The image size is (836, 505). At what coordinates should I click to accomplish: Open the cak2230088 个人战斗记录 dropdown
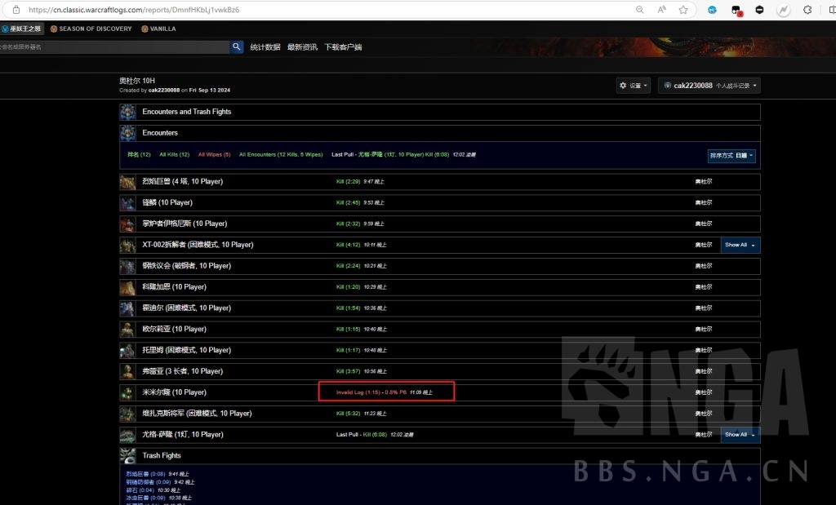tap(709, 85)
